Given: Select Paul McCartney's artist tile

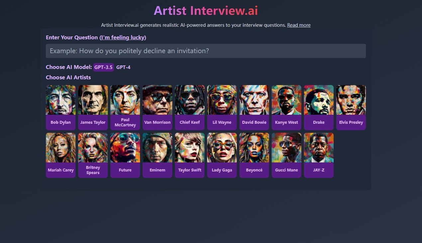Looking at the screenshot, I should pos(125,100).
